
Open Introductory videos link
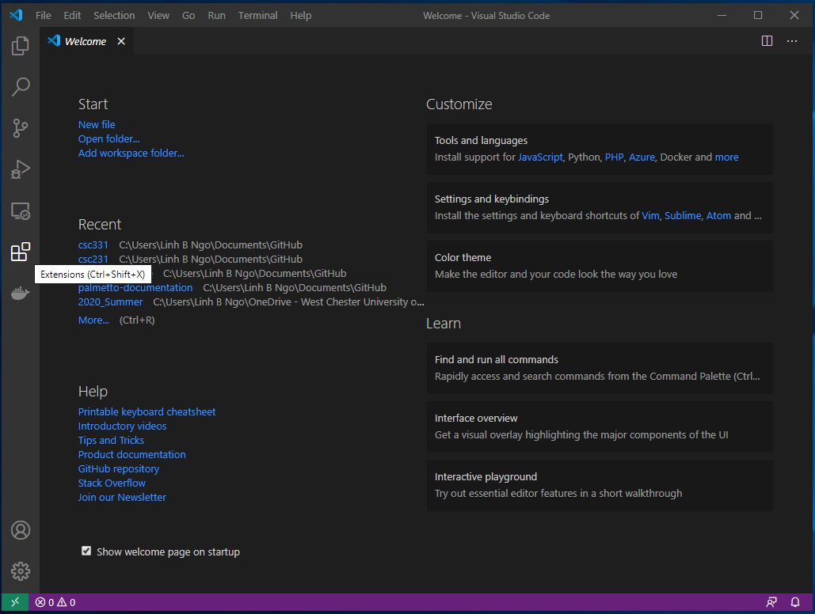tap(122, 426)
